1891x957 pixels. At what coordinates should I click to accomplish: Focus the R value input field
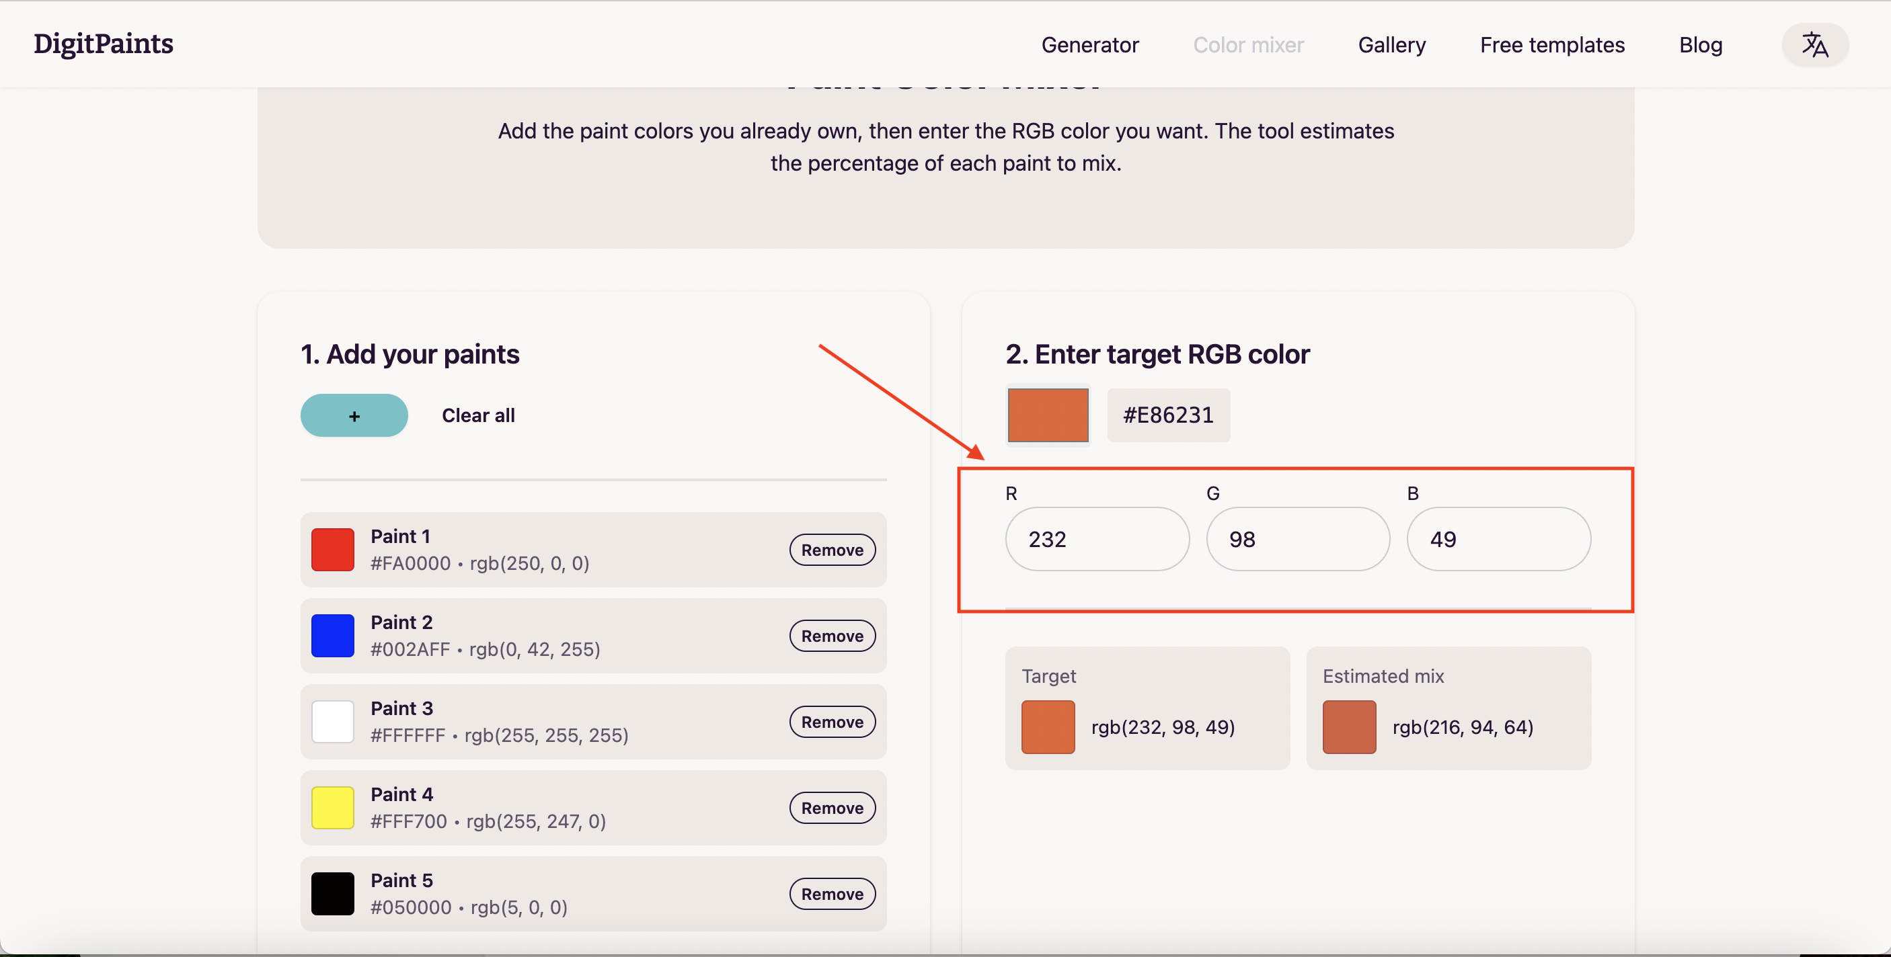(1097, 539)
